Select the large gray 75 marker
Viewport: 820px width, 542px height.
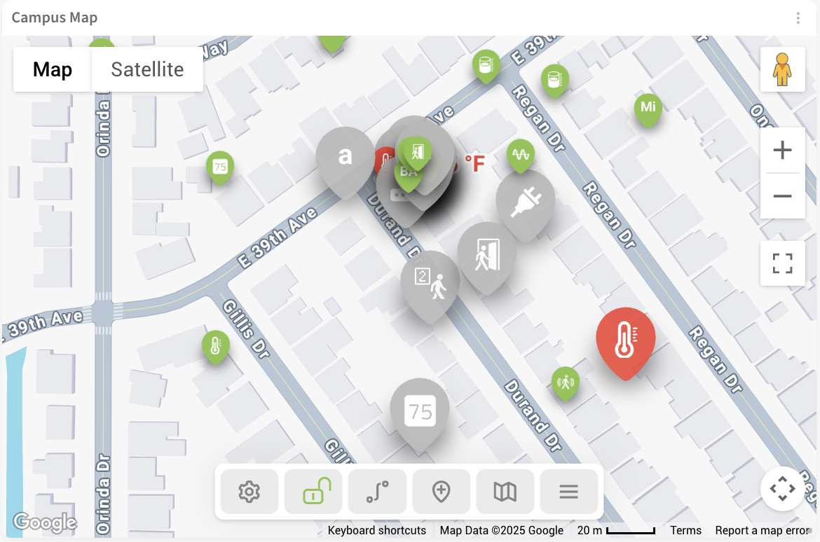click(x=420, y=412)
